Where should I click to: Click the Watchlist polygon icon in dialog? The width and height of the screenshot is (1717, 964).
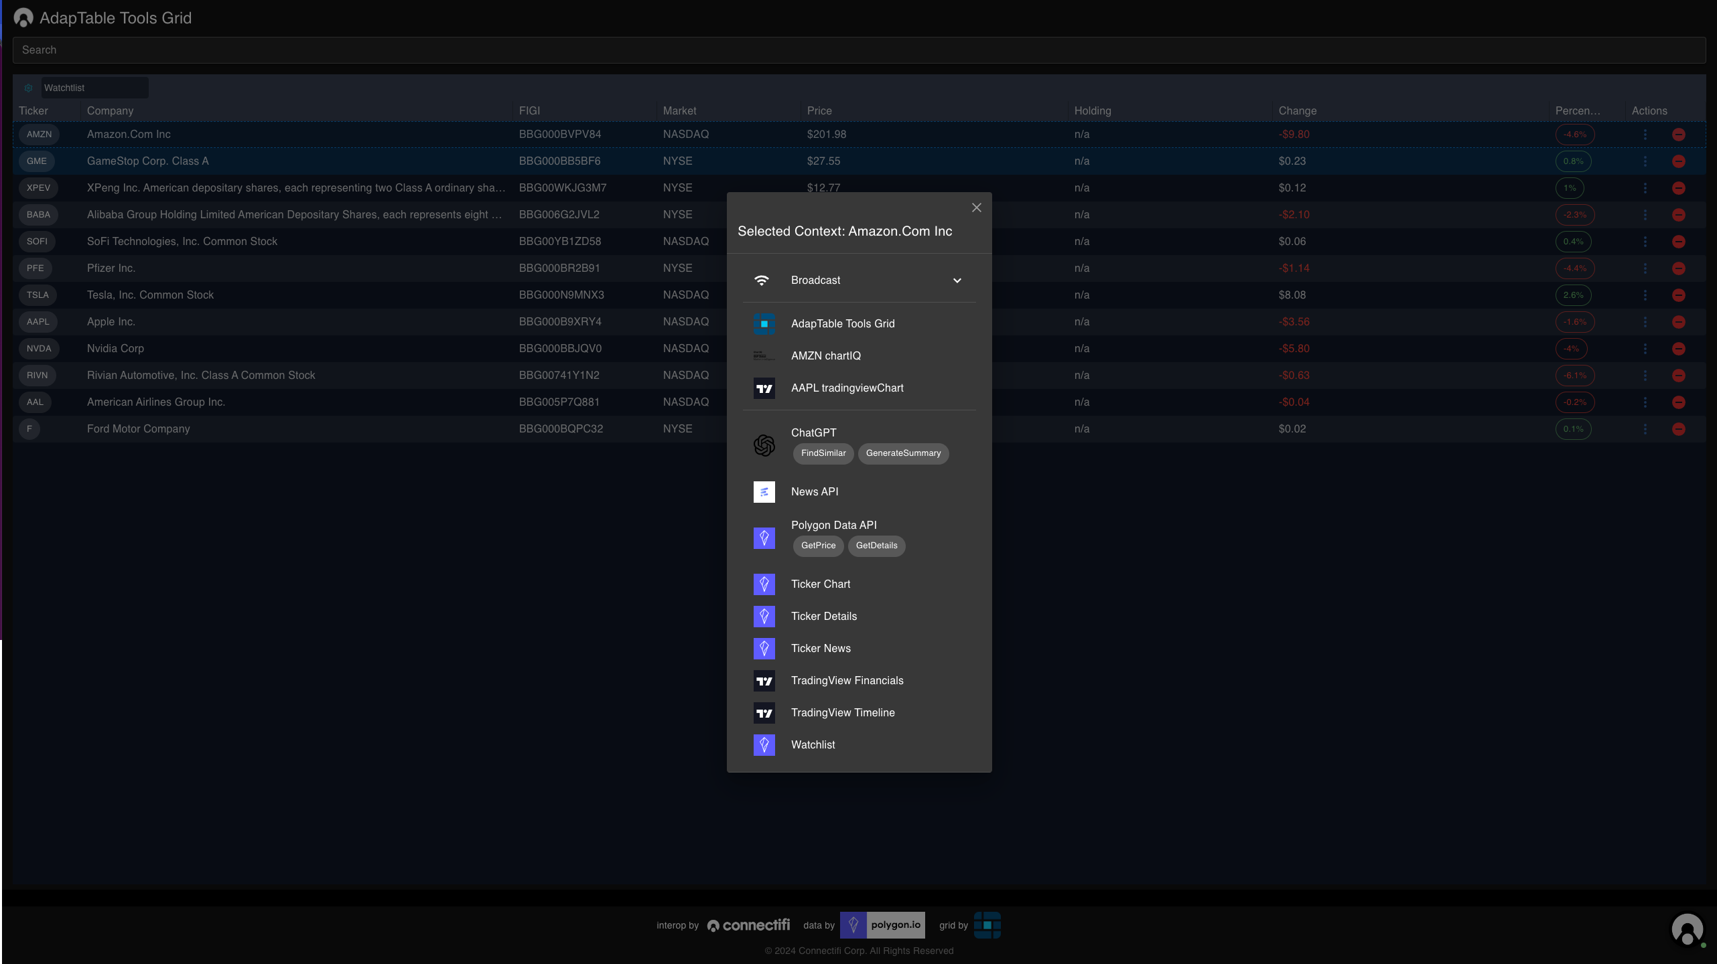click(x=764, y=745)
